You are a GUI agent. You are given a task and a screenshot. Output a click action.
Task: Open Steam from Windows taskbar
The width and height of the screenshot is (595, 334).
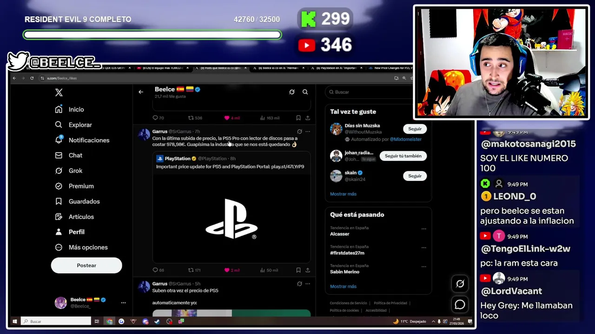(x=157, y=321)
